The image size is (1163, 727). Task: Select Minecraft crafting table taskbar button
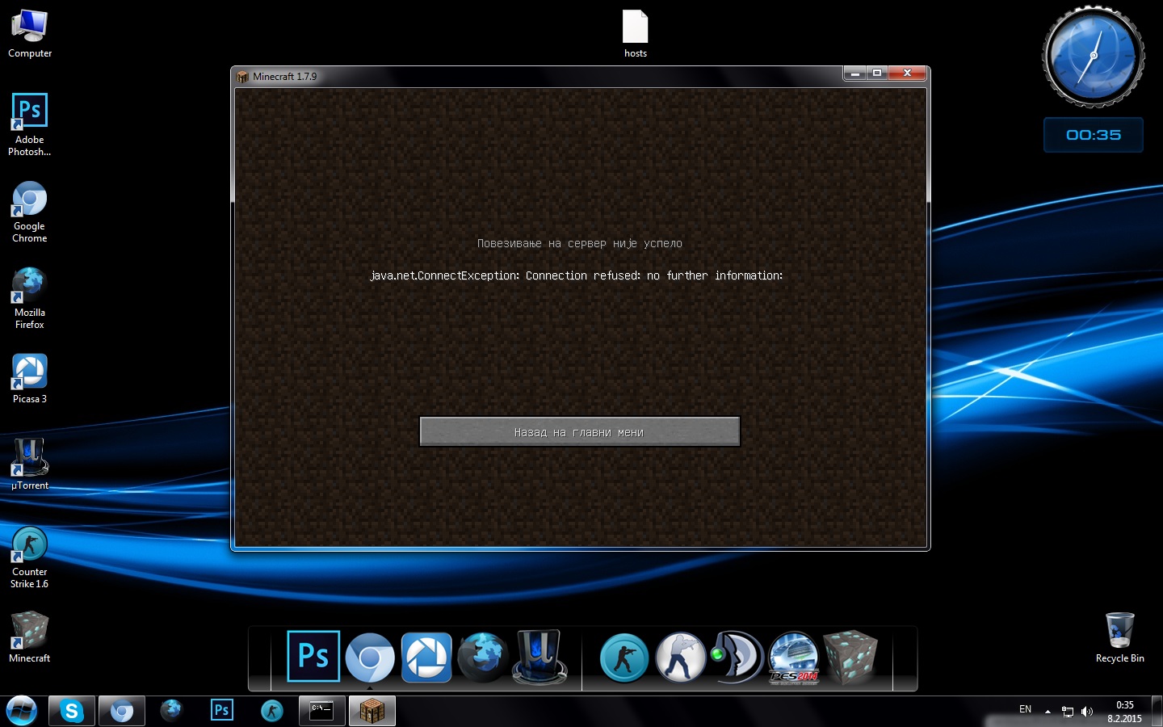(372, 711)
